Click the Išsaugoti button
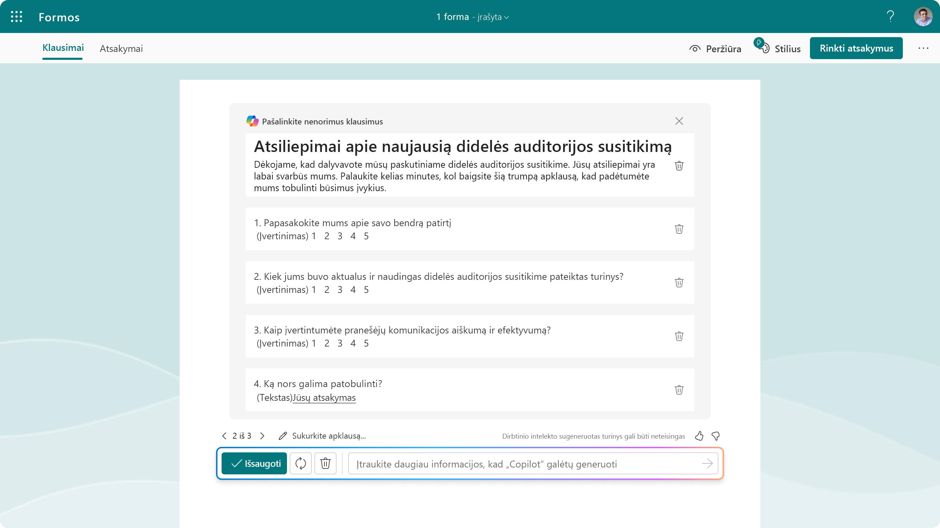940x528 pixels. point(254,463)
